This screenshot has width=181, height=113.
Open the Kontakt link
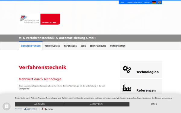147,2
